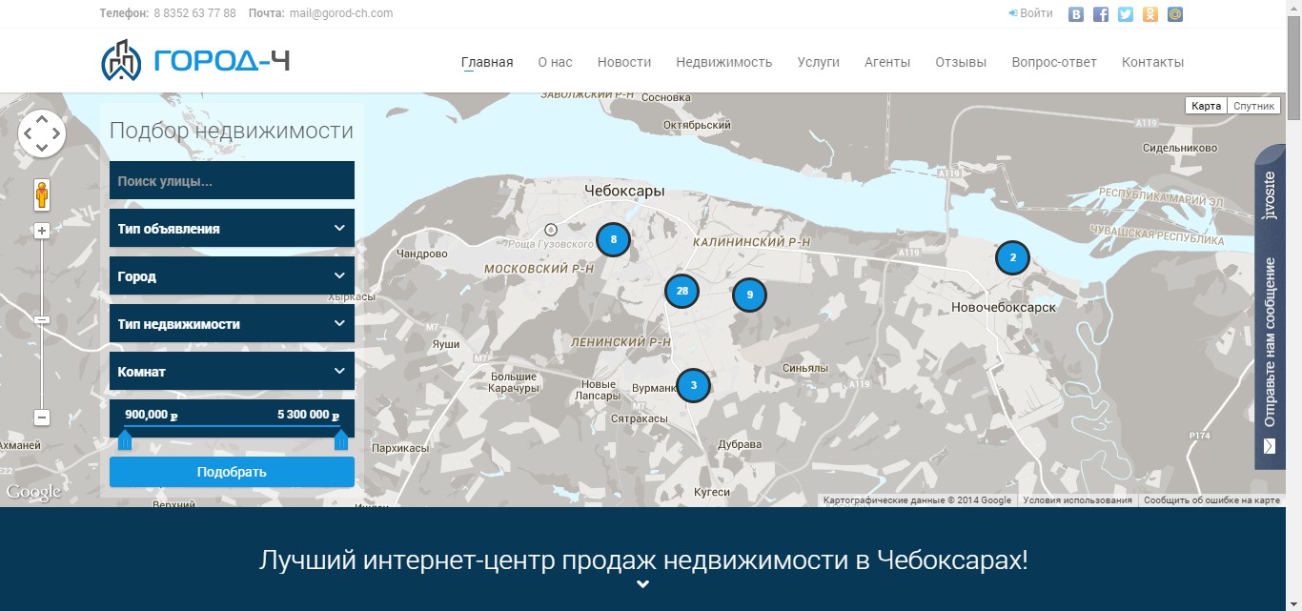This screenshot has width=1302, height=611.
Task: Open the Twitter social icon
Action: tap(1126, 14)
